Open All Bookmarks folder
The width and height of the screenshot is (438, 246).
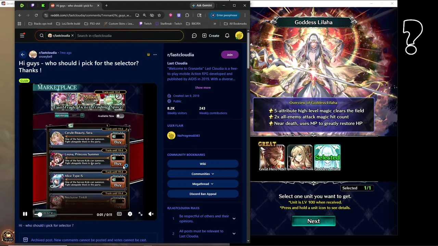click(235, 24)
